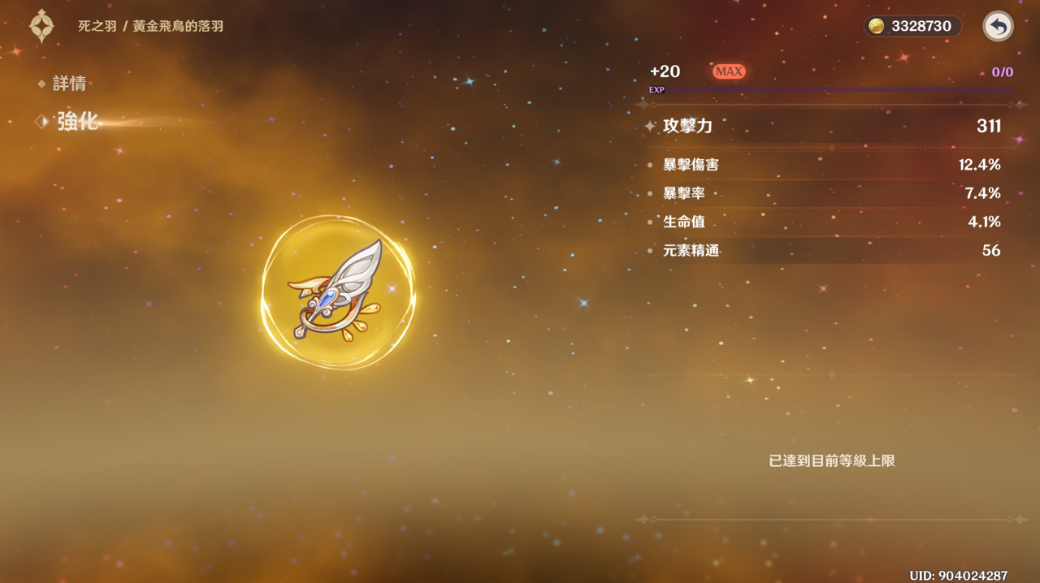
Task: Click the four-point star beside 攻擊力
Action: 650,126
